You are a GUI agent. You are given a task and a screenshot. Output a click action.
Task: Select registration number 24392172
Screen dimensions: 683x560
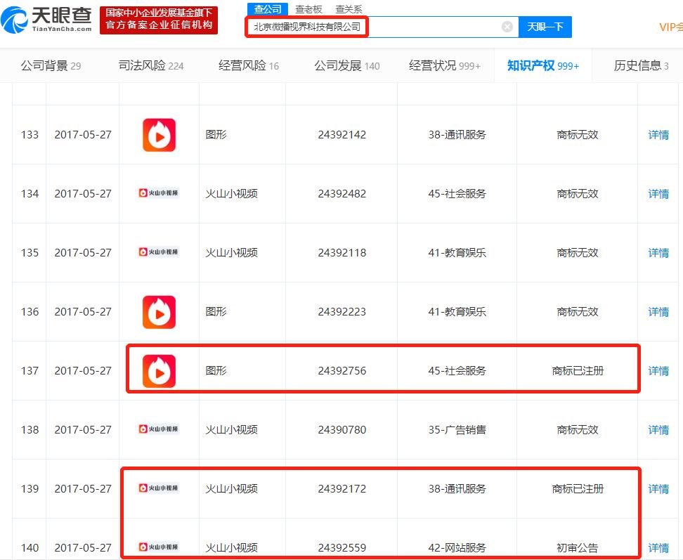click(x=342, y=489)
